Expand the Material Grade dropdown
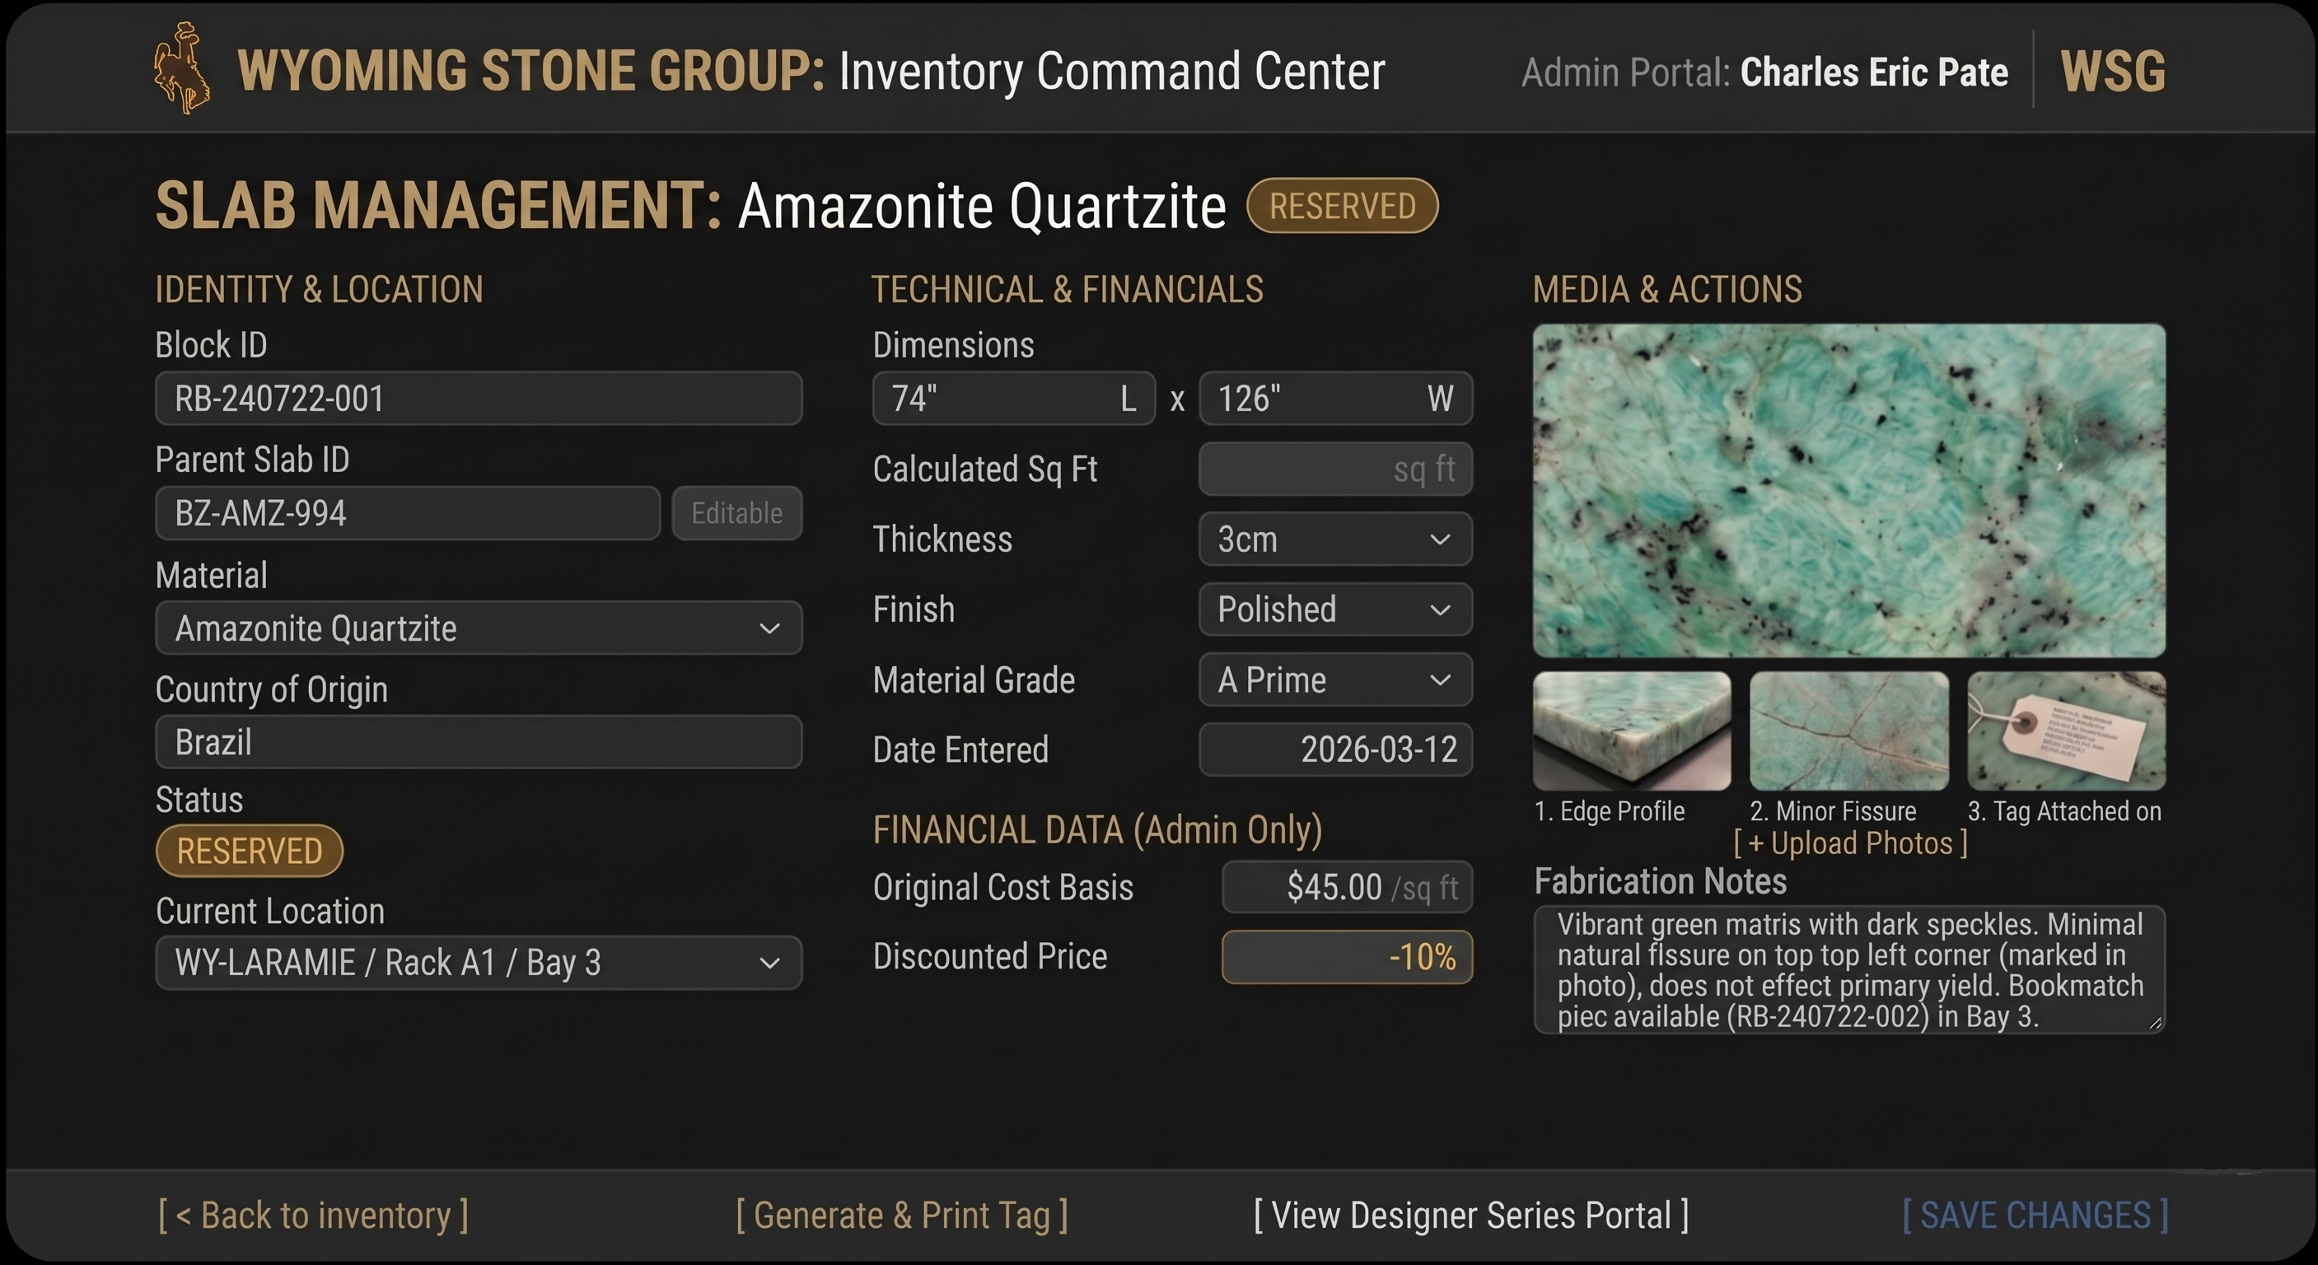This screenshot has height=1265, width=2318. click(1335, 679)
